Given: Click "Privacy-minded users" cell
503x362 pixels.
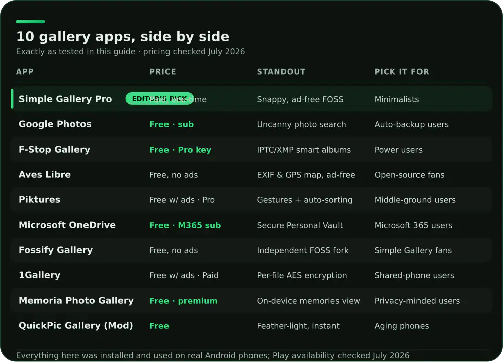Looking at the screenshot, I should click(x=417, y=301).
